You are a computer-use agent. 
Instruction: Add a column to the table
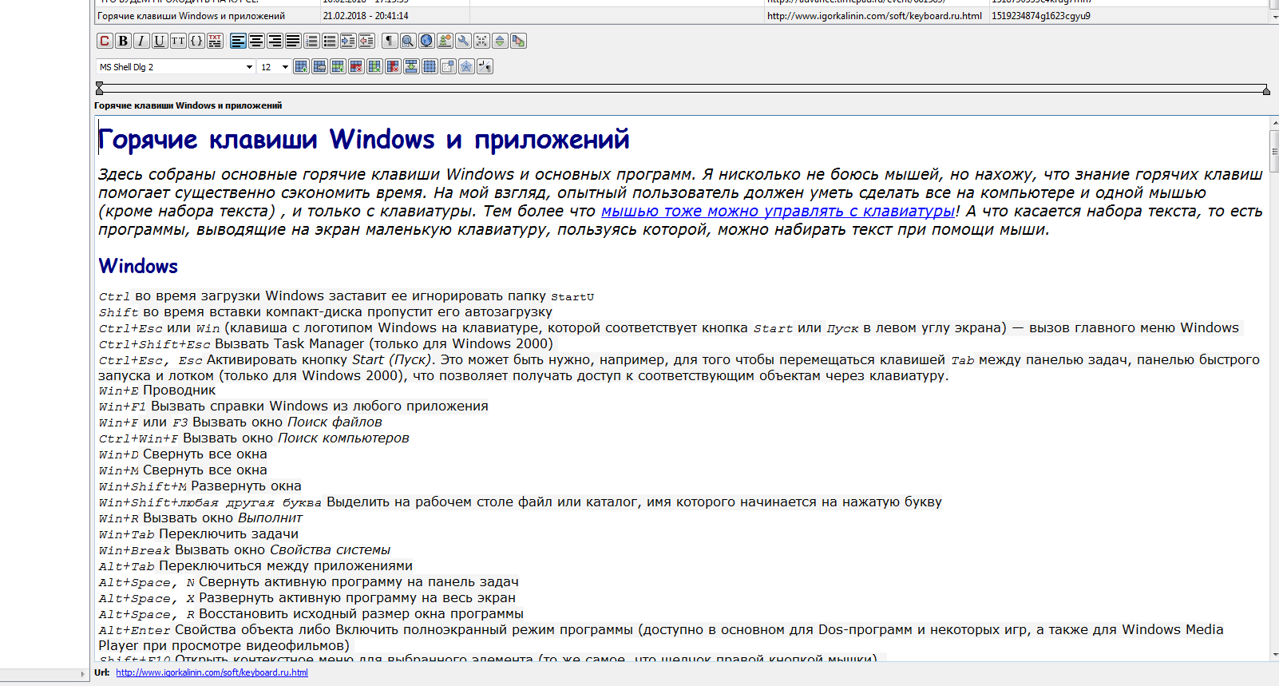tap(374, 66)
